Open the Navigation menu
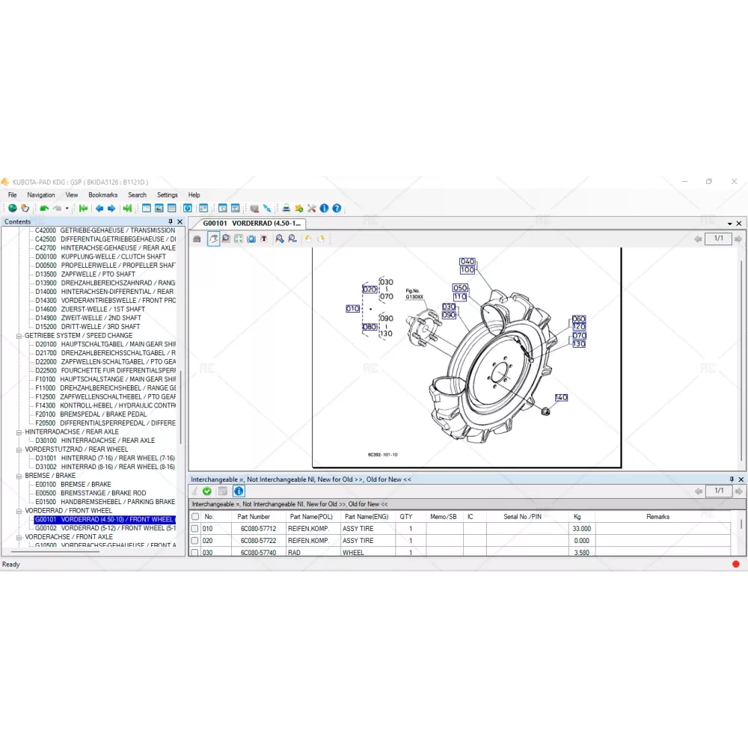 point(41,195)
